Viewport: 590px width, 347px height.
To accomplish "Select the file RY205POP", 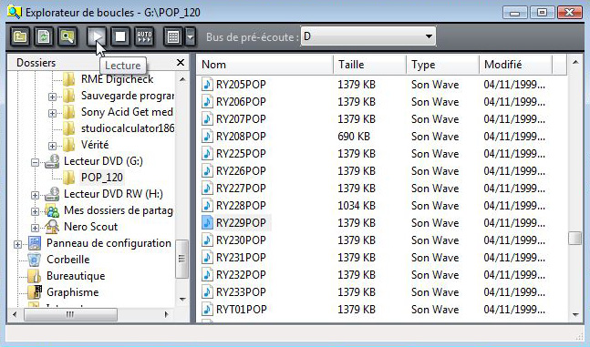I will click(241, 85).
